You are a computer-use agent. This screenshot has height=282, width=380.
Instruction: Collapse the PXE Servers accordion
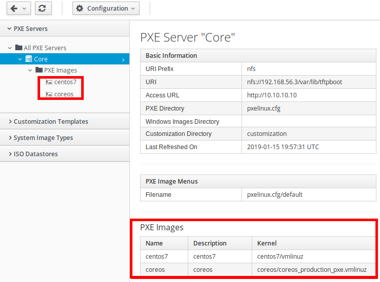click(x=65, y=28)
